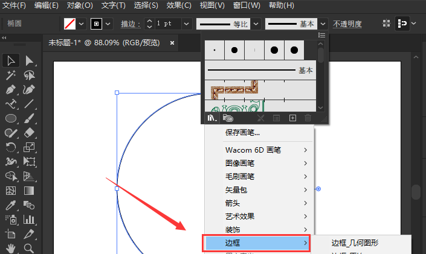Viewport: 426px width, 254px height.
Task: Select the Column Graph tool
Action: click(29, 220)
